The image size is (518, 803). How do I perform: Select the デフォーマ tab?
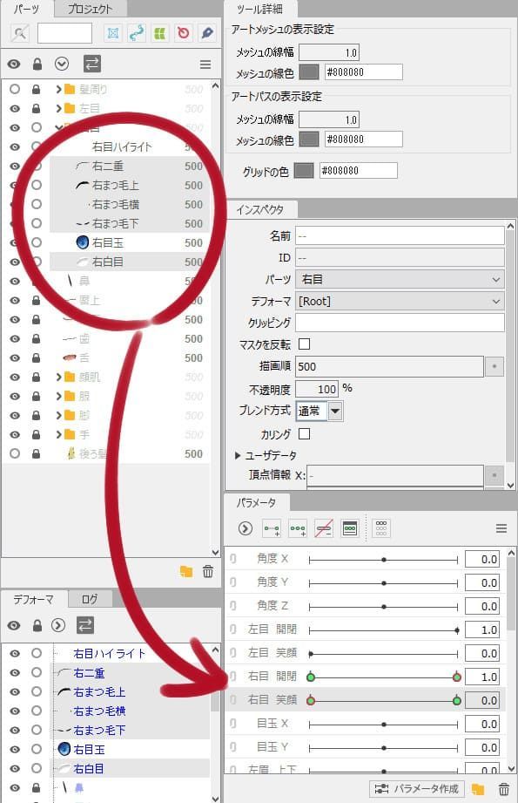[x=33, y=599]
